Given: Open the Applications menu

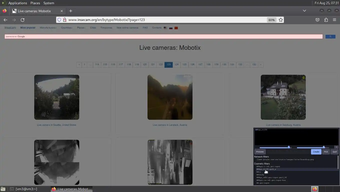Looking at the screenshot, I should 17,3.
